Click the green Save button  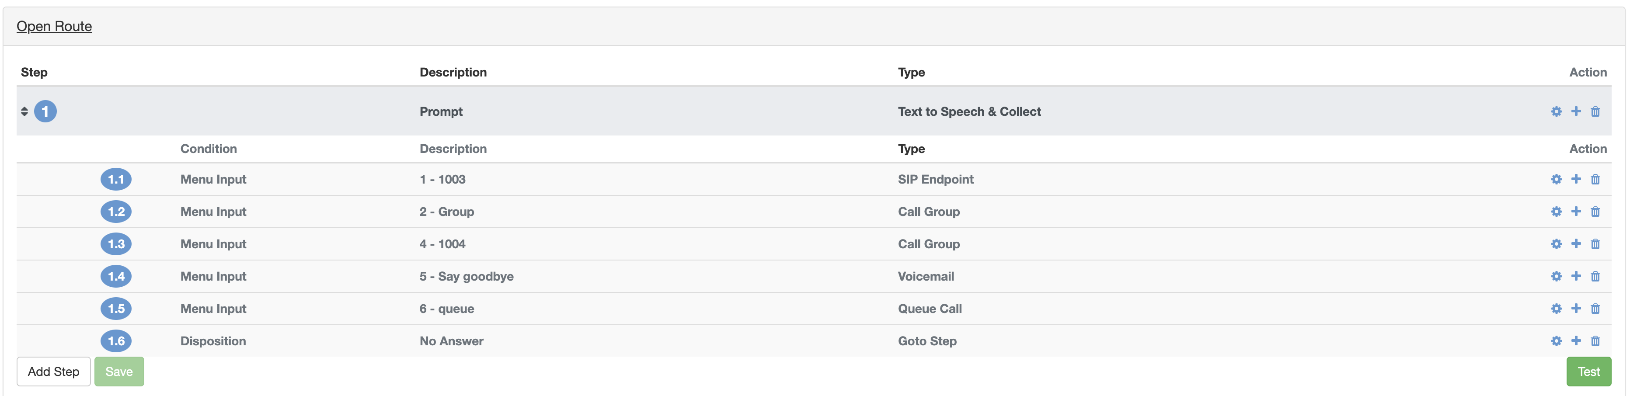119,372
